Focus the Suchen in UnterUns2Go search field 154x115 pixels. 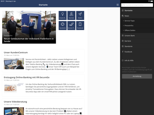[137, 5]
